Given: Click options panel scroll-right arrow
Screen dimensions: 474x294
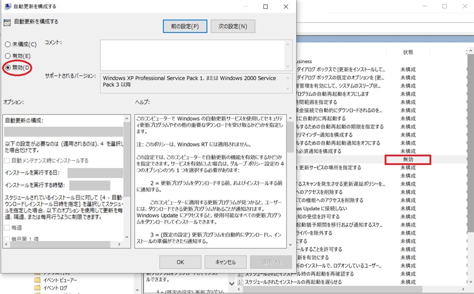Looking at the screenshot, I should point(119,244).
